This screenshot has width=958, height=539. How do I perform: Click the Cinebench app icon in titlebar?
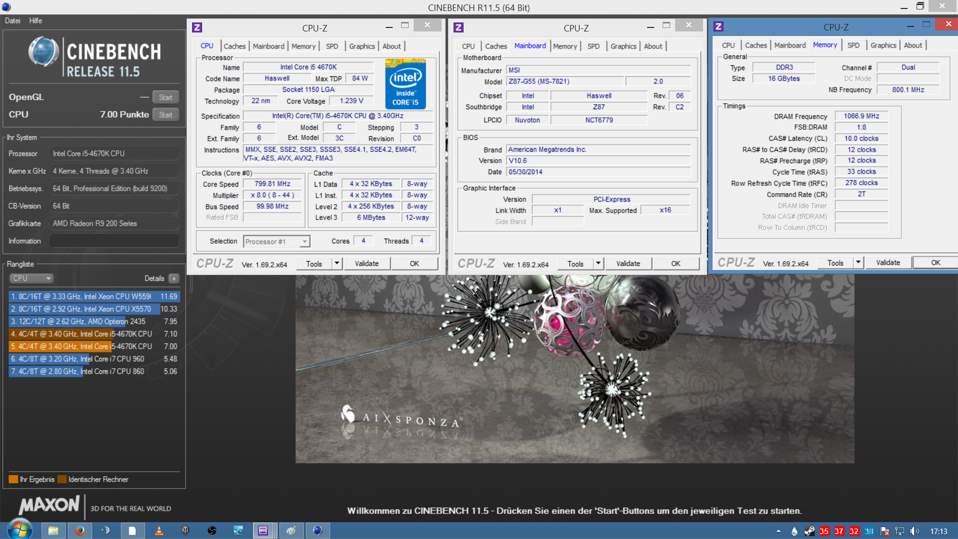click(6, 7)
